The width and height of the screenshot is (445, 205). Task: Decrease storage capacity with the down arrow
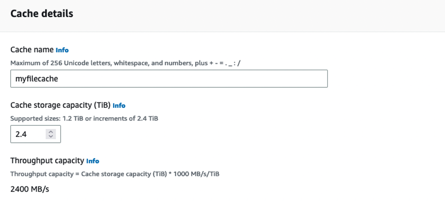(x=51, y=137)
